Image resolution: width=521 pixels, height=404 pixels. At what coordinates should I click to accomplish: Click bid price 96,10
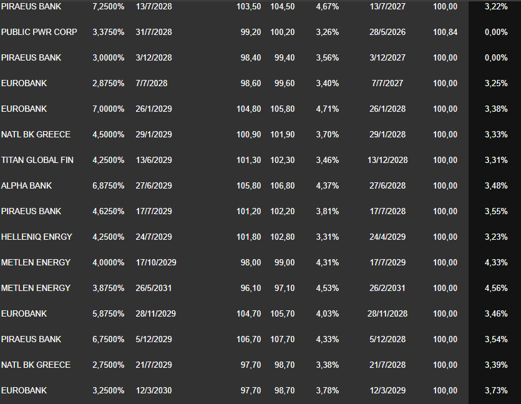click(x=251, y=288)
